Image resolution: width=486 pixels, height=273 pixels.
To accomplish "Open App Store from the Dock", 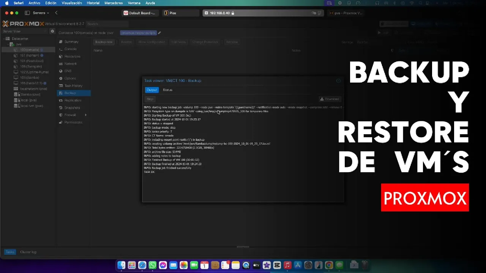I will point(298,265).
